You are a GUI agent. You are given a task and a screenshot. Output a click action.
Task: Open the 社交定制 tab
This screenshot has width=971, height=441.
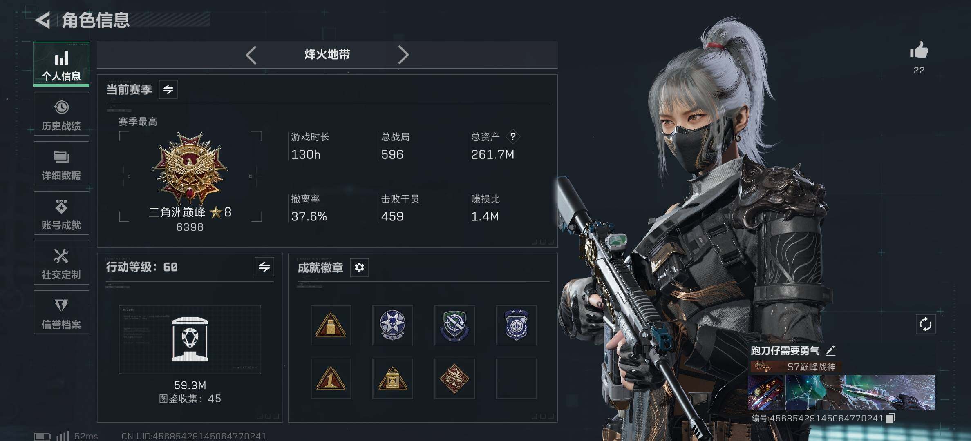tap(61, 263)
